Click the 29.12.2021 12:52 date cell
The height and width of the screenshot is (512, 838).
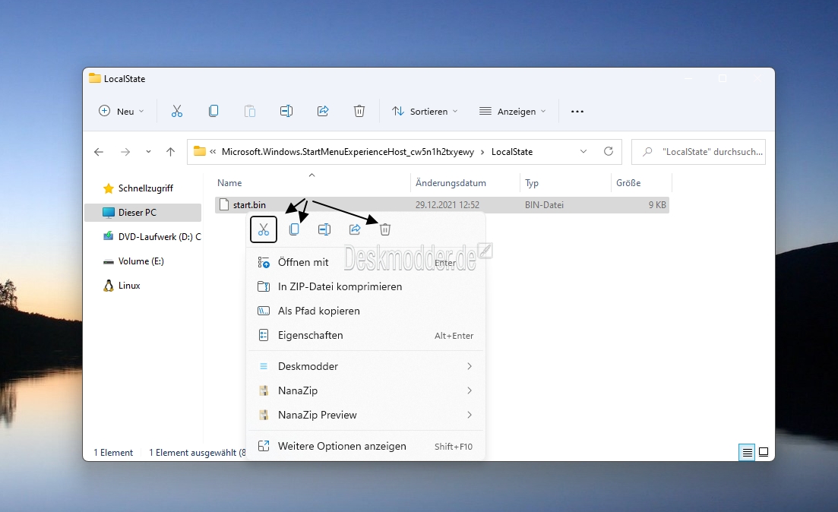447,204
